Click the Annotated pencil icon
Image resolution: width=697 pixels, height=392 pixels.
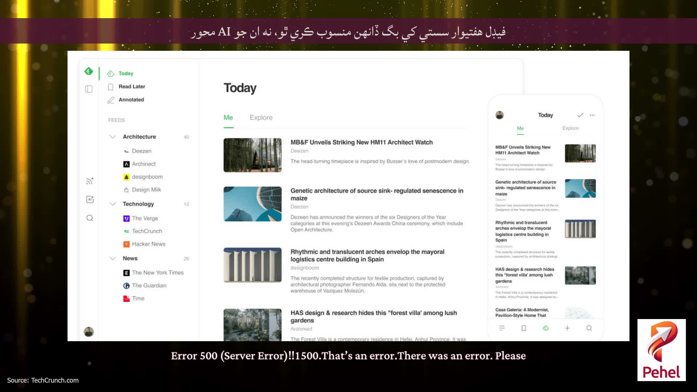[x=111, y=100]
